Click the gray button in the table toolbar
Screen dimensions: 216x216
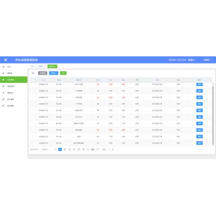(x=43, y=73)
